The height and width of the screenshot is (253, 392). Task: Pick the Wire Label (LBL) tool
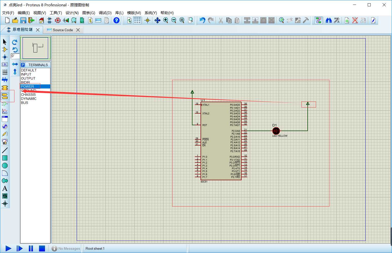pos(5,65)
